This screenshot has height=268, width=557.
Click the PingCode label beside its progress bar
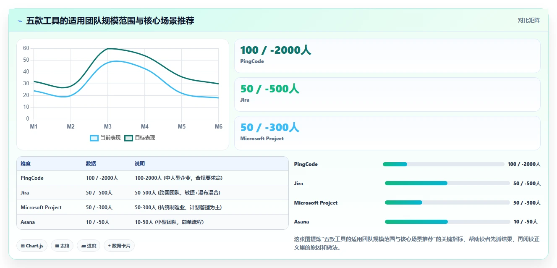pyautogui.click(x=306, y=164)
